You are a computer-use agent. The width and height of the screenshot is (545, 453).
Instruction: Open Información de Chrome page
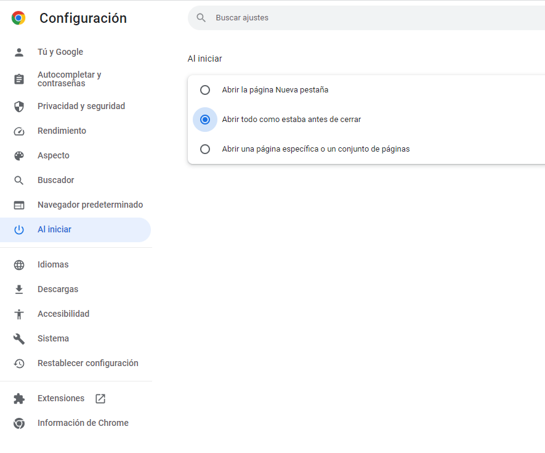pyautogui.click(x=83, y=423)
